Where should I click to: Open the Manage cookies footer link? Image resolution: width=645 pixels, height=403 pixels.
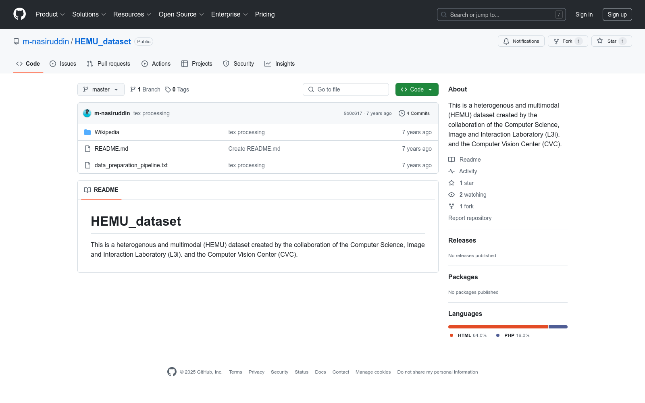pos(373,372)
